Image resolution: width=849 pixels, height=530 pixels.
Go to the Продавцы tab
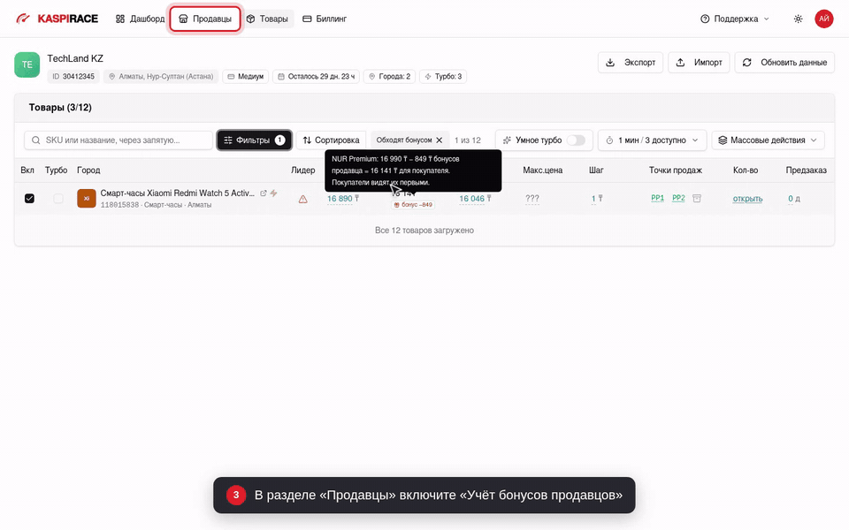[205, 19]
